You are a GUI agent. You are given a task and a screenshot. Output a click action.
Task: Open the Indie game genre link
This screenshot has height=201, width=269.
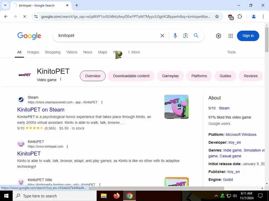click(232, 150)
